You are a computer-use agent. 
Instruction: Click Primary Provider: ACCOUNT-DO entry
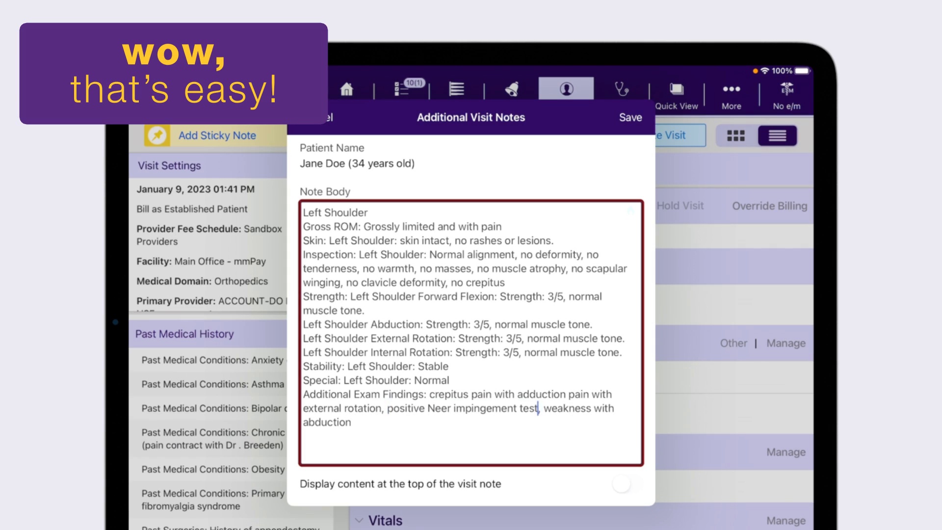pos(211,301)
